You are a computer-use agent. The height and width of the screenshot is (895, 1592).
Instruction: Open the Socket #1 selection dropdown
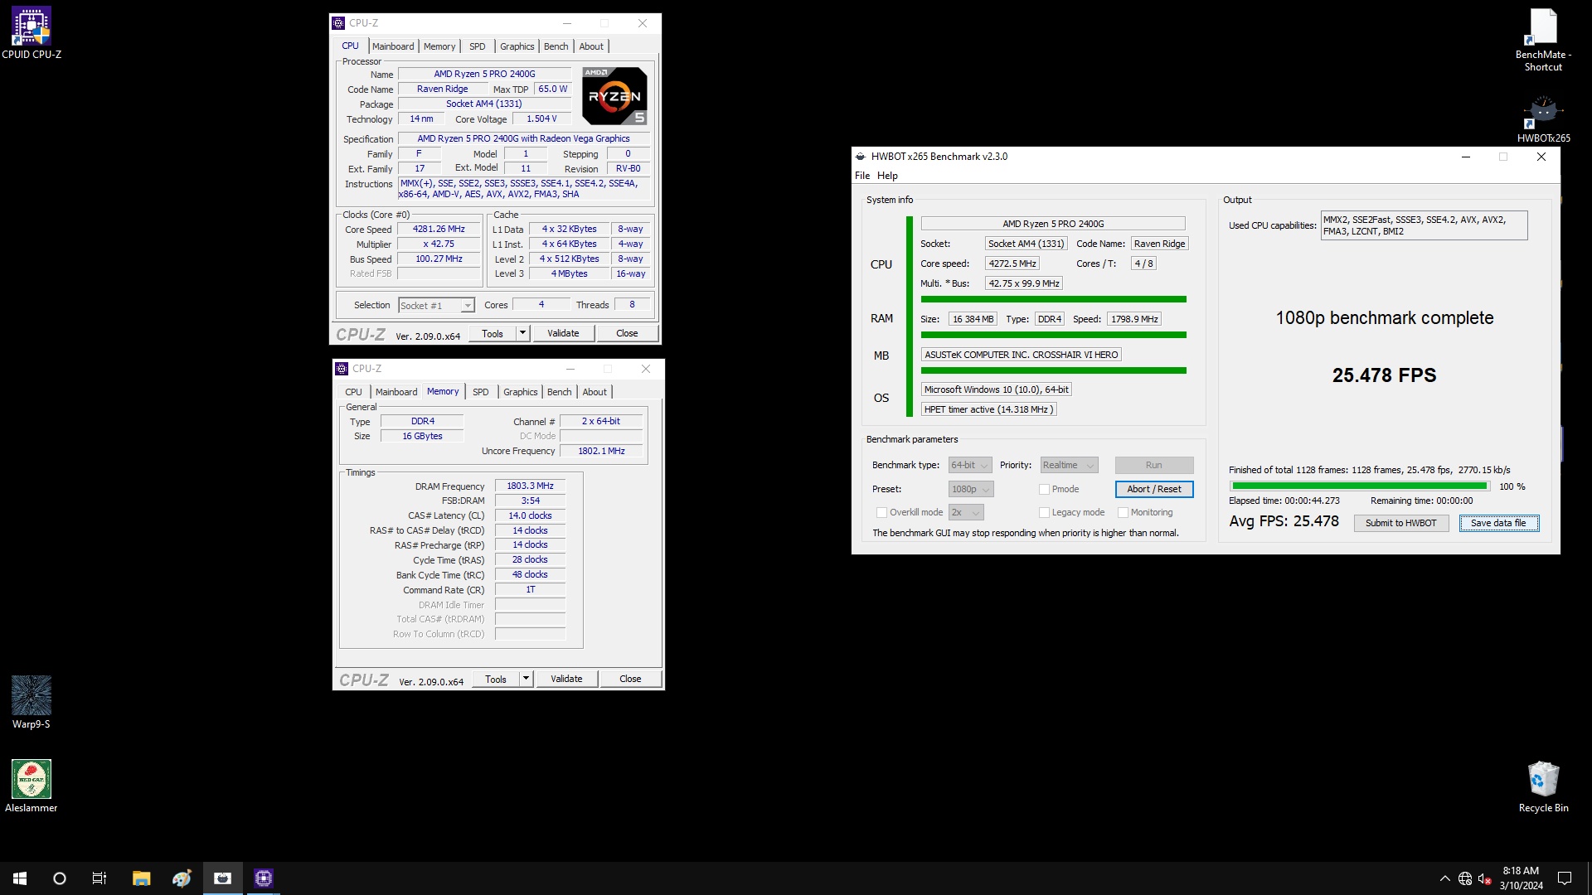pyautogui.click(x=436, y=305)
